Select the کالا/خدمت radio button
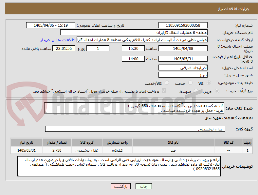Image resolution: width=258 pixels, height=195 pixels. (167, 83)
